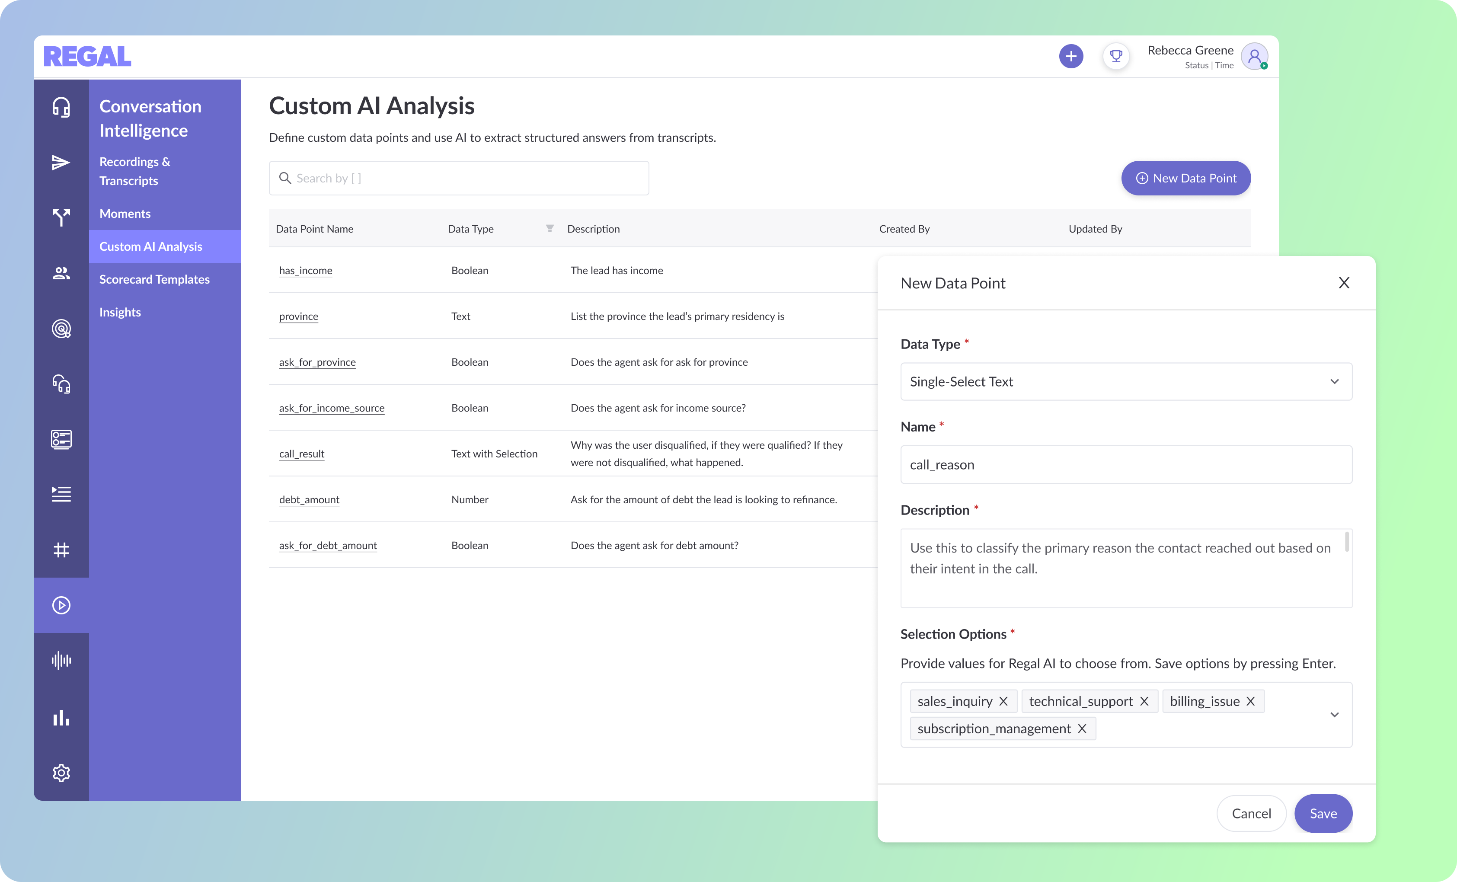Open the audio waveform icon
Image resolution: width=1457 pixels, height=882 pixels.
coord(61,660)
